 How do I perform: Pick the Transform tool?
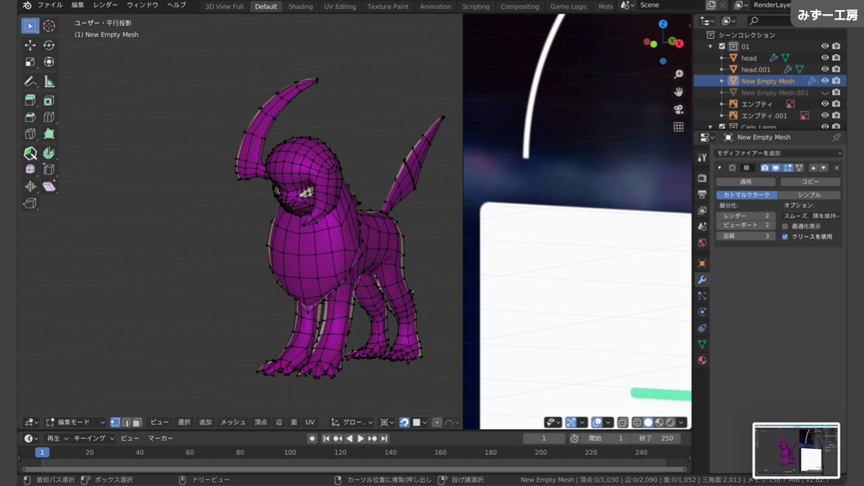(49, 62)
